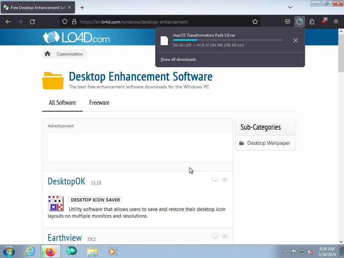The image size is (344, 258).
Task: Click the taskbar clock showing 8:34 AM
Action: pos(327,252)
